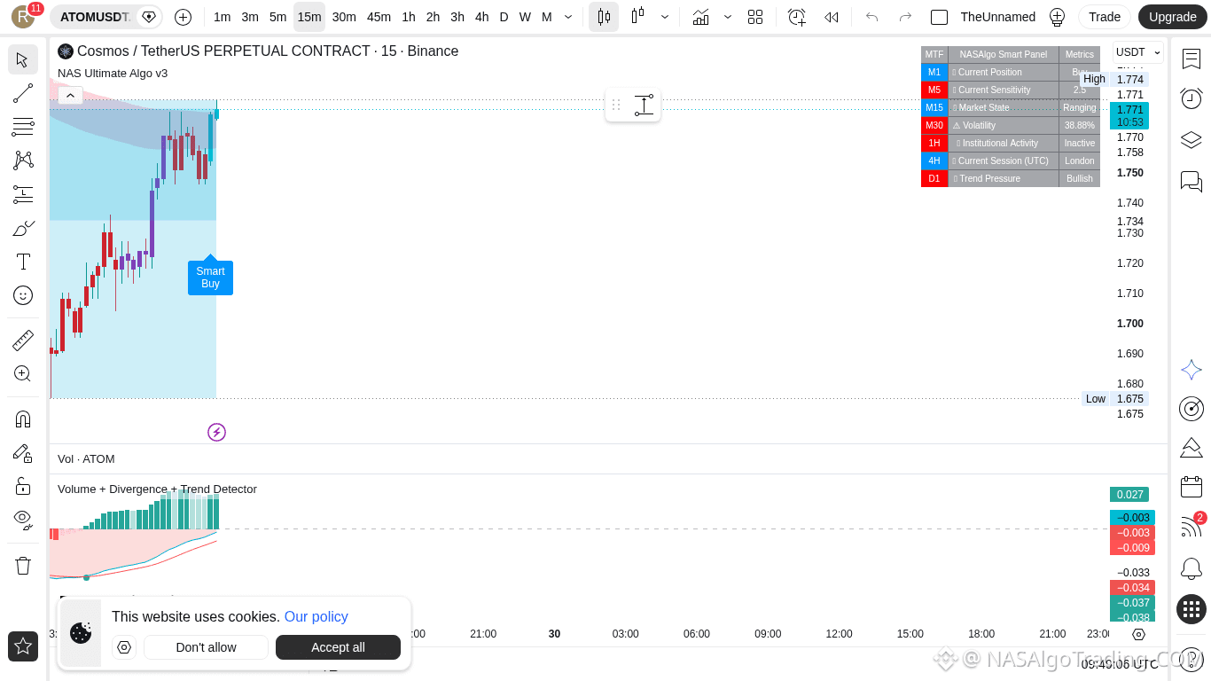Select the trend line drawing tool

(x=23, y=93)
